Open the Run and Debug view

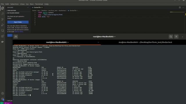(3, 25)
